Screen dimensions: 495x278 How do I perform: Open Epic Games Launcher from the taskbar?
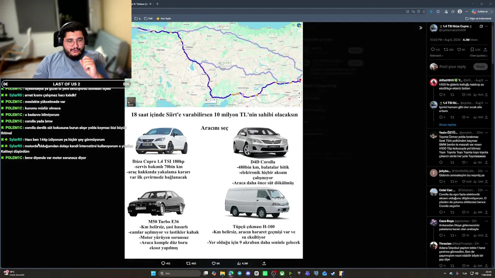299,273
